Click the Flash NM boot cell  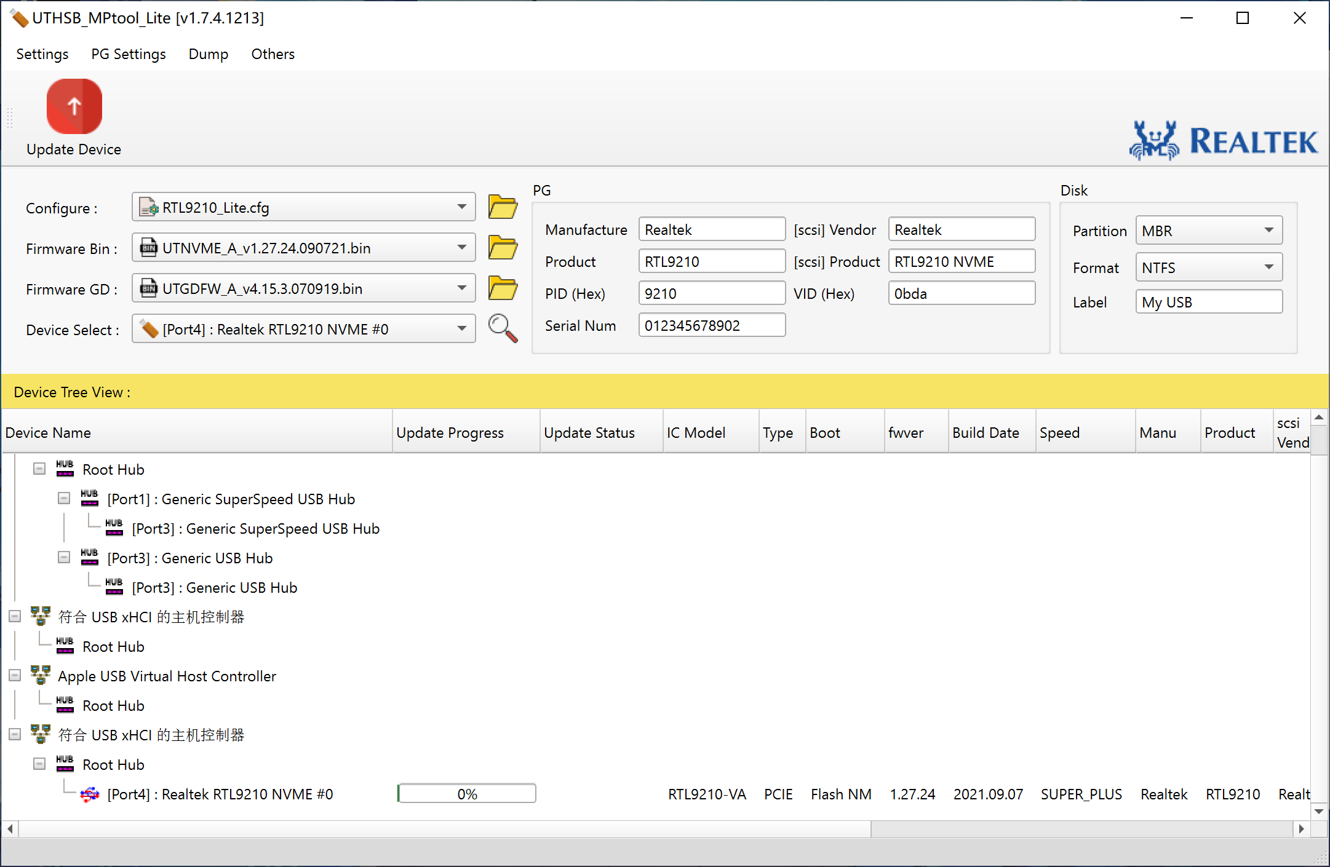click(x=841, y=794)
